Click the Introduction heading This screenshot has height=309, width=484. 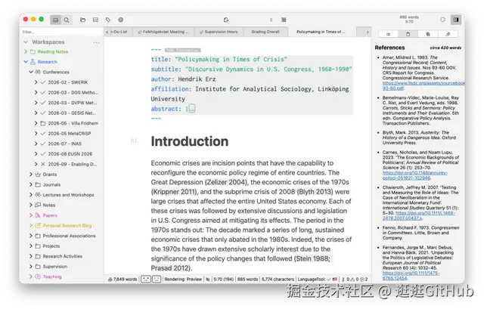click(x=190, y=141)
